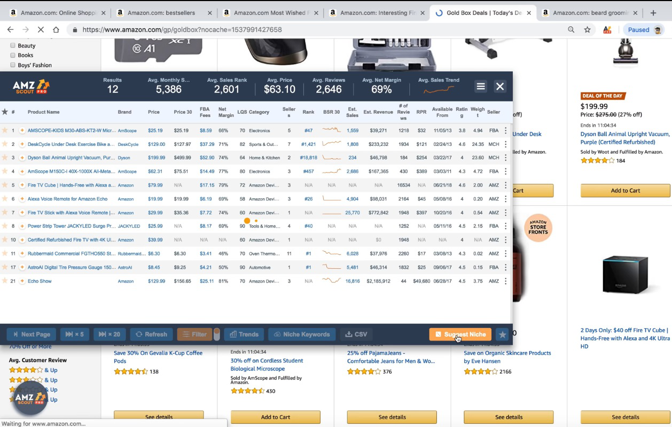Click the address bar URL

182,30
